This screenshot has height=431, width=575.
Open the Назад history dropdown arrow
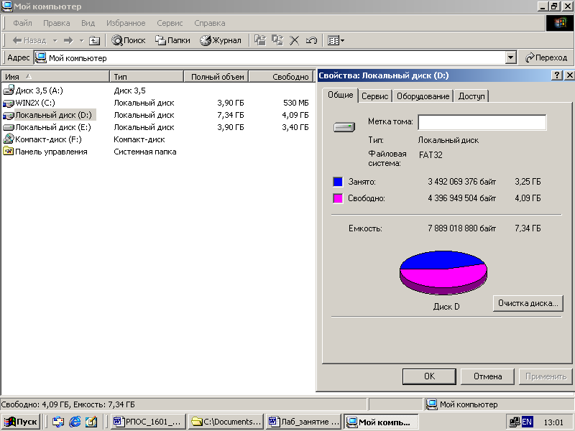[x=55, y=40]
